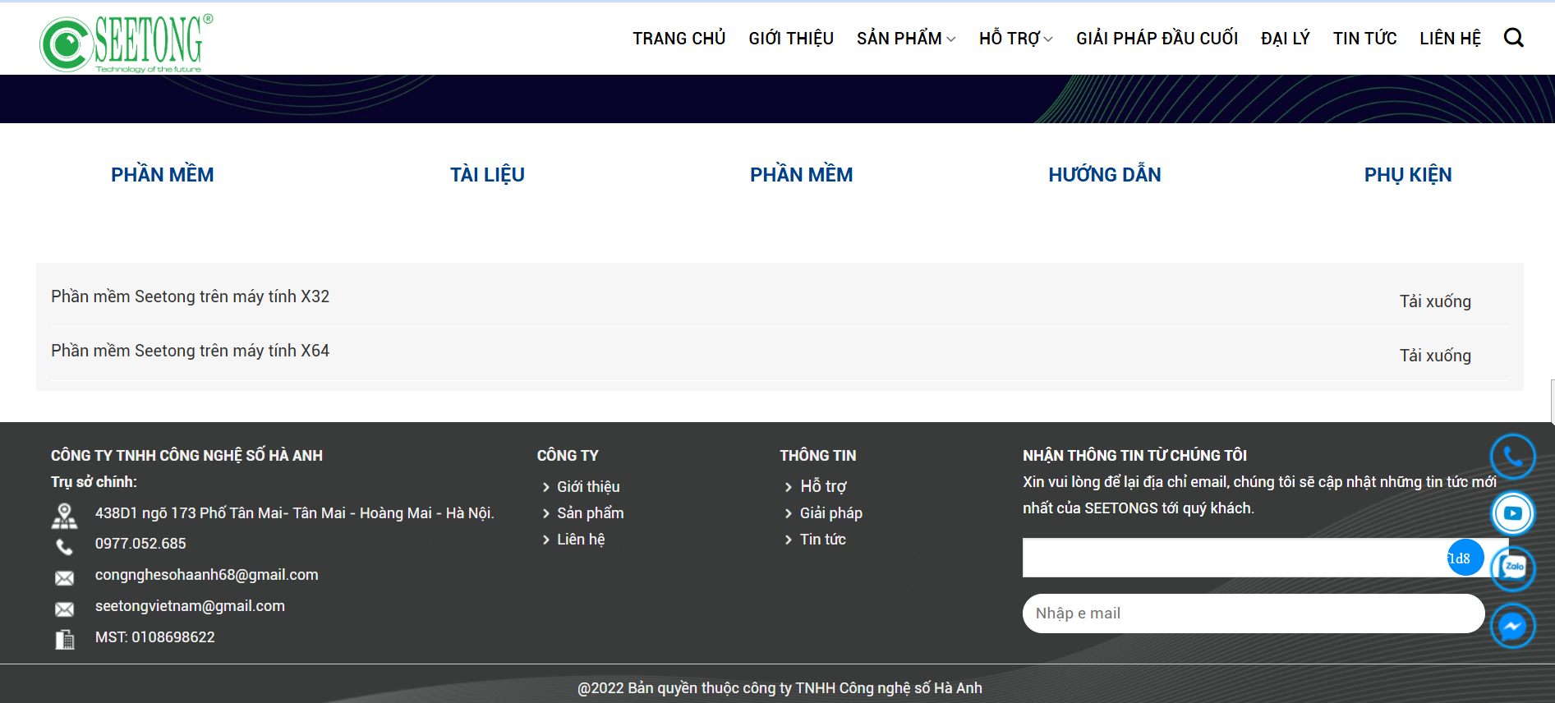The width and height of the screenshot is (1555, 703).
Task: Click the floating phone call icon
Action: (1512, 456)
